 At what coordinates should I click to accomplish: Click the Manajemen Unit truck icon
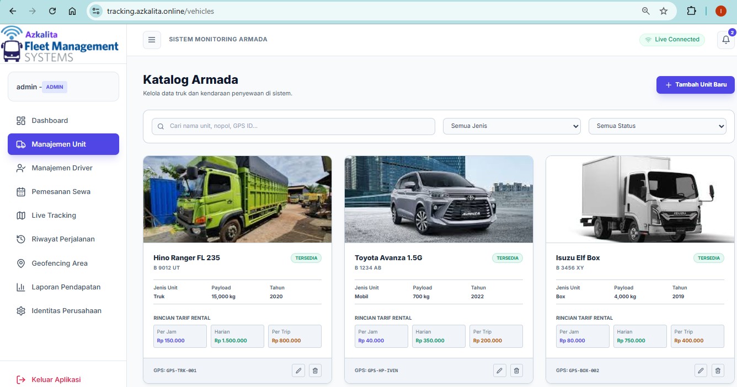[x=21, y=144]
